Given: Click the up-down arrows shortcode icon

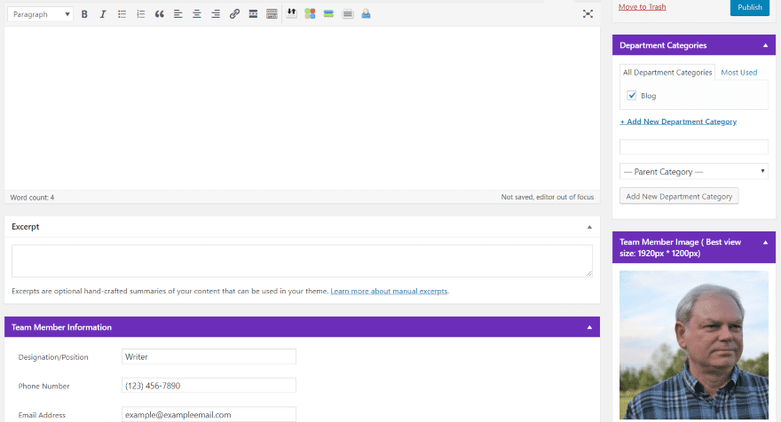Looking at the screenshot, I should 291,13.
